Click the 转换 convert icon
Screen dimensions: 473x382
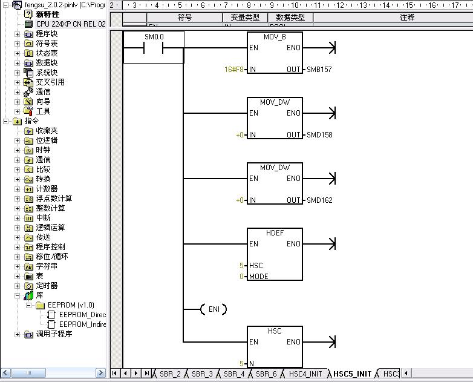tap(28, 179)
